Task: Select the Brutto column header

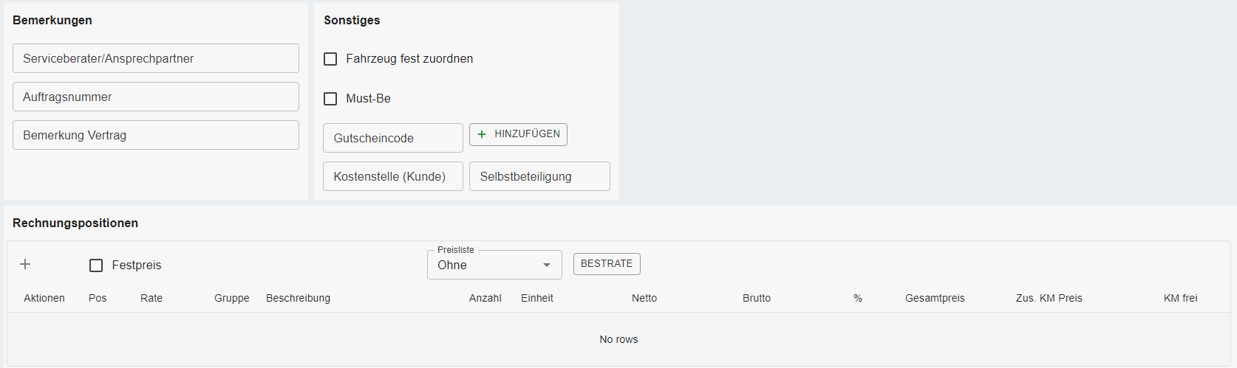Action: point(756,298)
